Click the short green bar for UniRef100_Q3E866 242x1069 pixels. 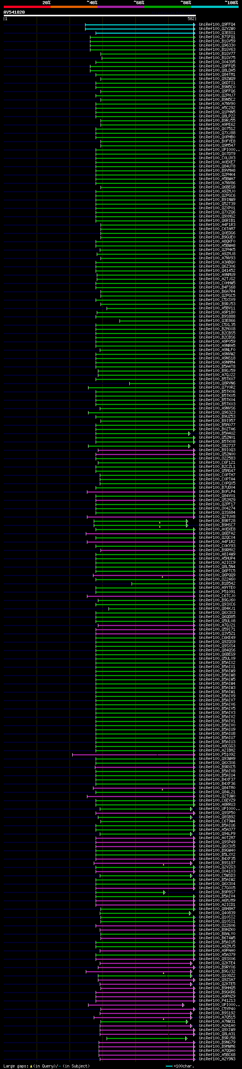pos(157,321)
